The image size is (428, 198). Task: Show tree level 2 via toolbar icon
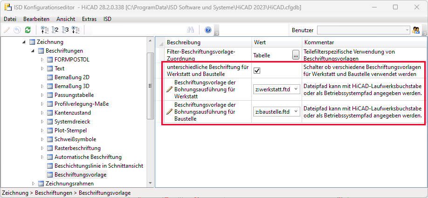(55, 30)
